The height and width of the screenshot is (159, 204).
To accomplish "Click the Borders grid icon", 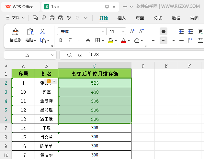I will 97,40.
